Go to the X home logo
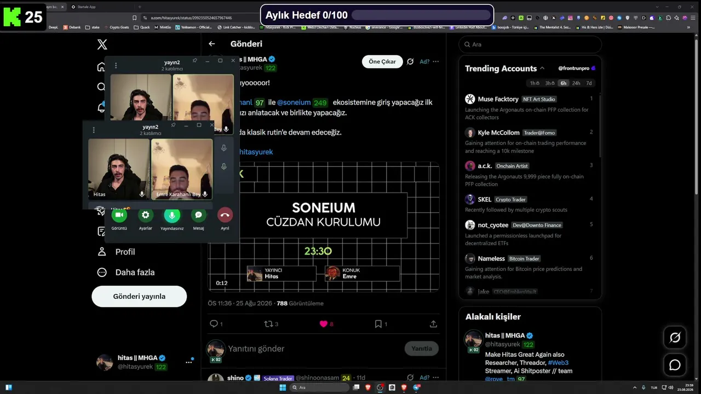 click(x=102, y=45)
